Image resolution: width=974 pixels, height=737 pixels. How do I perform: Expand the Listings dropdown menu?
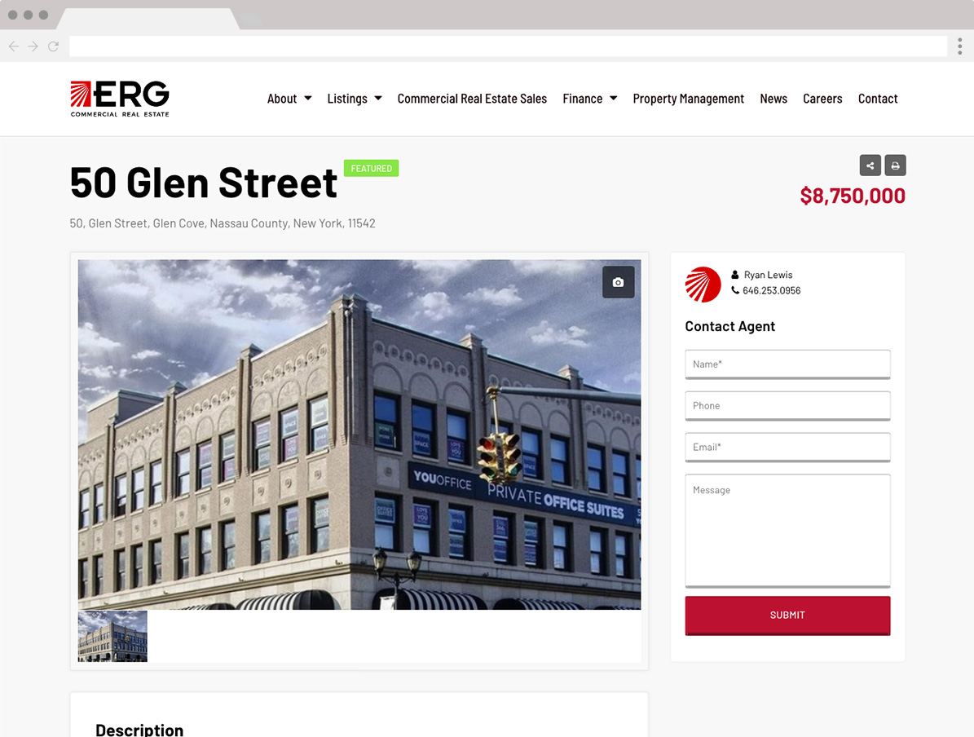tap(355, 99)
